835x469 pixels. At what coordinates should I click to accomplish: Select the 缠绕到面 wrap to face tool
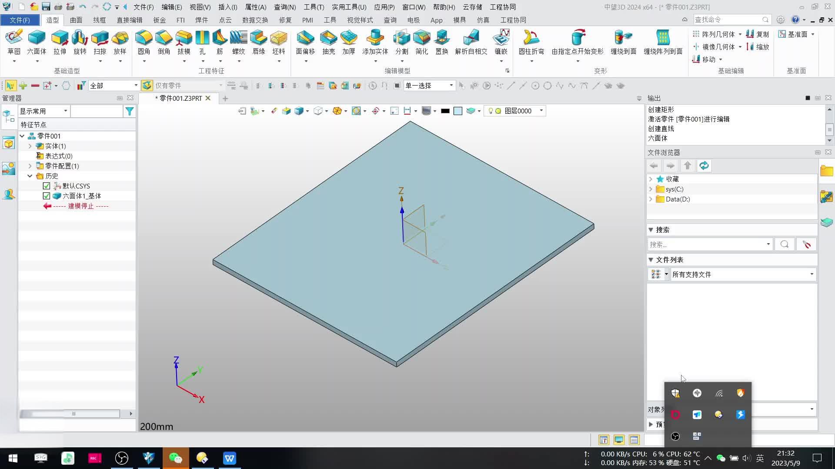(623, 43)
